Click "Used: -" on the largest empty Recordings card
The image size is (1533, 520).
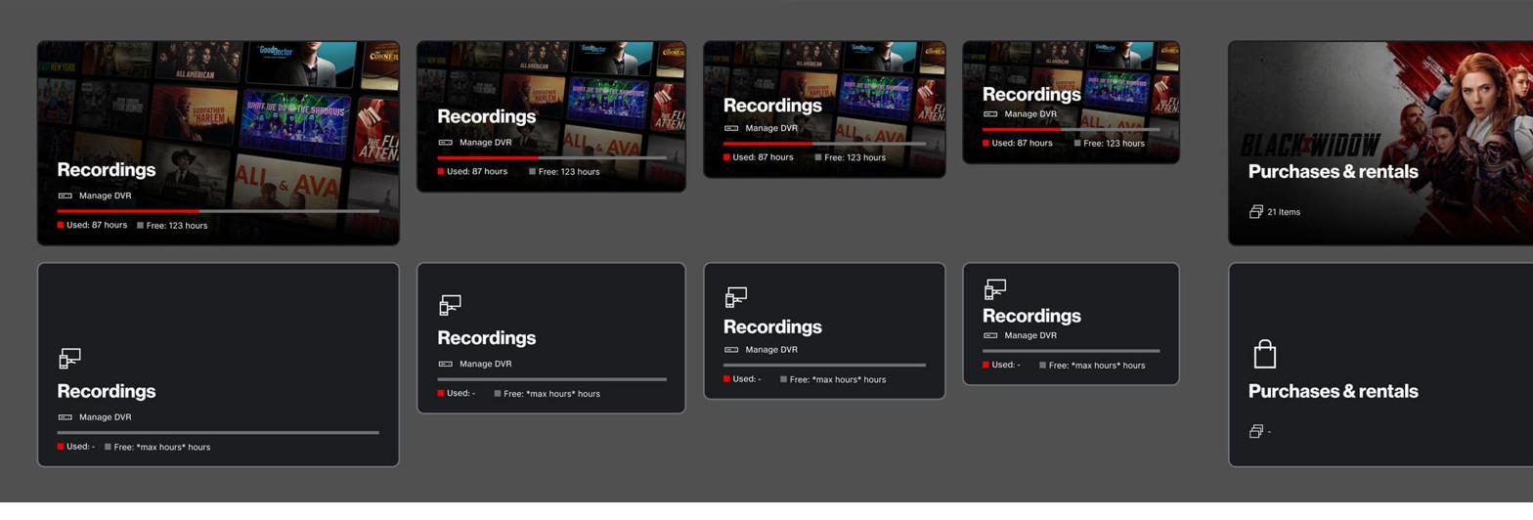(80, 447)
